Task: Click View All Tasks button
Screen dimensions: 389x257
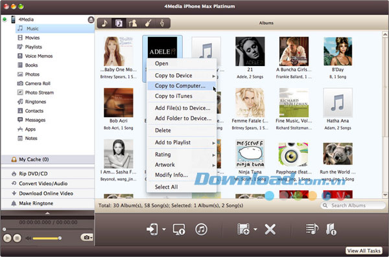Action: point(364,251)
